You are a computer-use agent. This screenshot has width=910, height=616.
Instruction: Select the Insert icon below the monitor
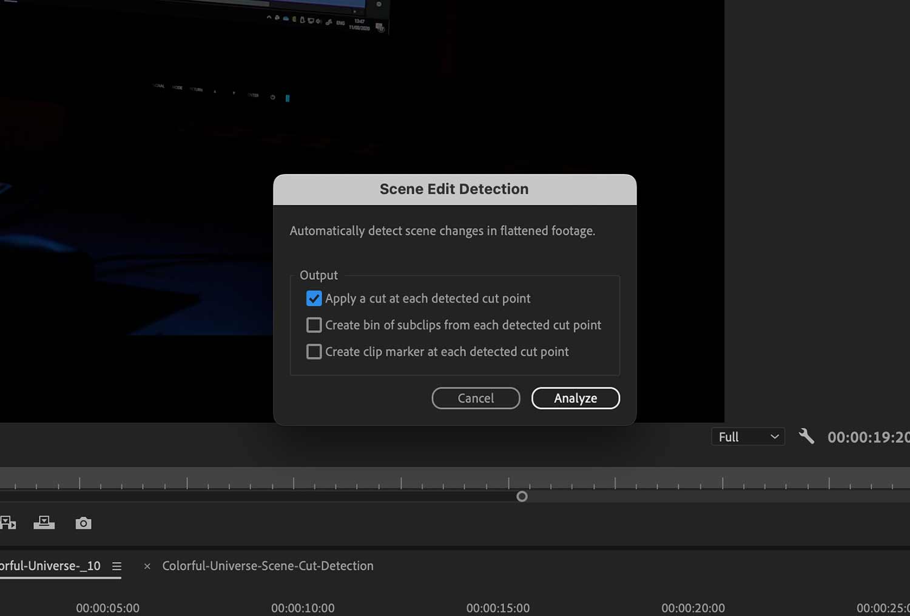coord(8,523)
